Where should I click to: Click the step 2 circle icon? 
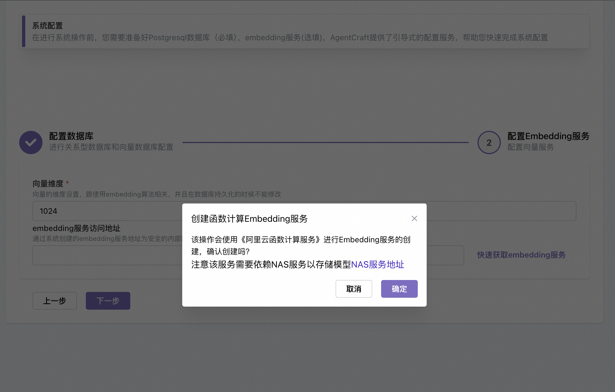tap(489, 142)
